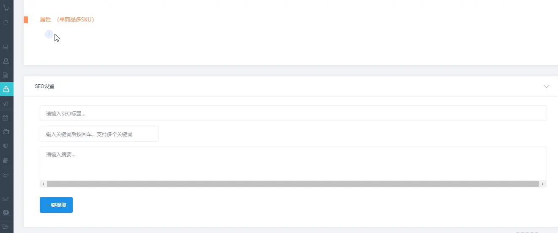Collapse the SEO设置 panel chevron

click(x=546, y=86)
